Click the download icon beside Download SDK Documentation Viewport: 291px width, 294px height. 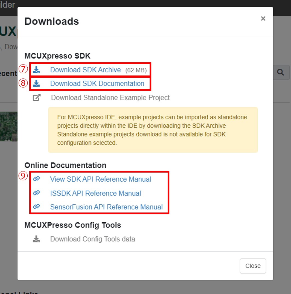click(36, 84)
